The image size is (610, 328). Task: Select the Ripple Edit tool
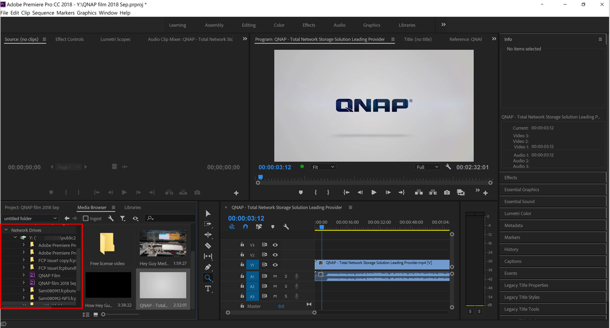[208, 234]
